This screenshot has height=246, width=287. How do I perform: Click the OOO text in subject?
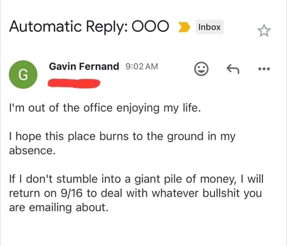[x=150, y=26]
